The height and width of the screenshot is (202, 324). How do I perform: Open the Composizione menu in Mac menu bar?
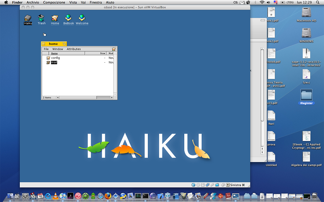(x=54, y=2)
